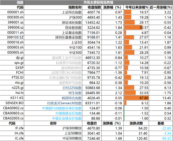The width and height of the screenshot is (173, 141).
Task: Open the 日经225指数 link
Action: (72, 88)
